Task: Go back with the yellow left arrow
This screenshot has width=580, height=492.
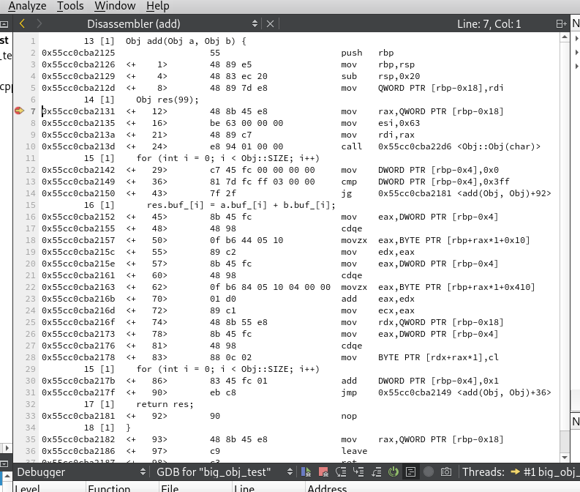Action: tap(22, 23)
